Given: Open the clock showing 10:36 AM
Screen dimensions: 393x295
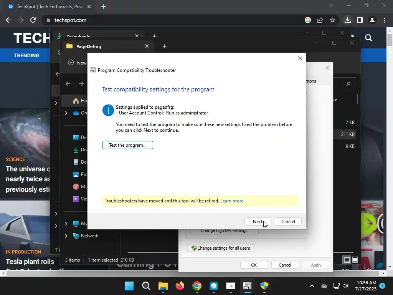Looking at the screenshot, I should click(x=366, y=286).
